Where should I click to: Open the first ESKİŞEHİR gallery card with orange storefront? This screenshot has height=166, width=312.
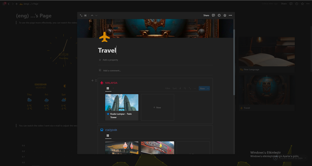(122, 148)
